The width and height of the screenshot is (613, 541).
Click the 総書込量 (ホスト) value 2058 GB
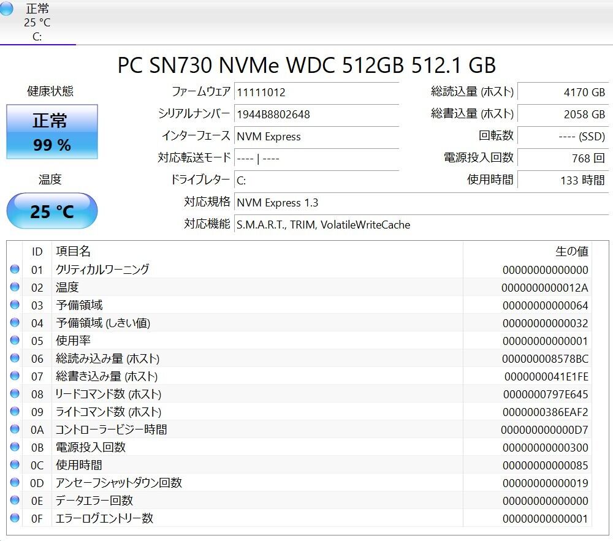563,114
